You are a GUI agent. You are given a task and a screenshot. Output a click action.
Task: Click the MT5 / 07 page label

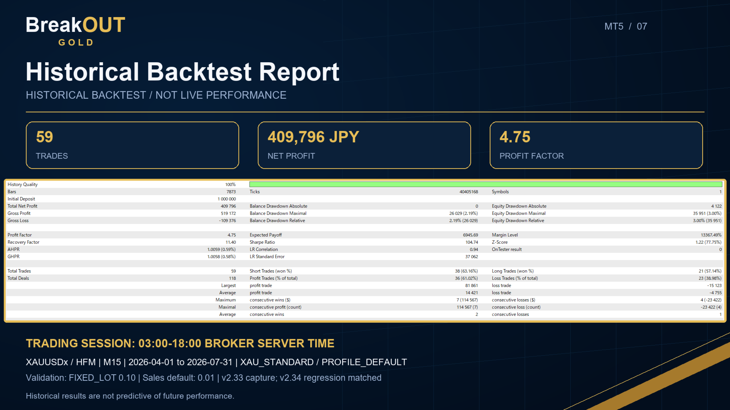click(626, 27)
